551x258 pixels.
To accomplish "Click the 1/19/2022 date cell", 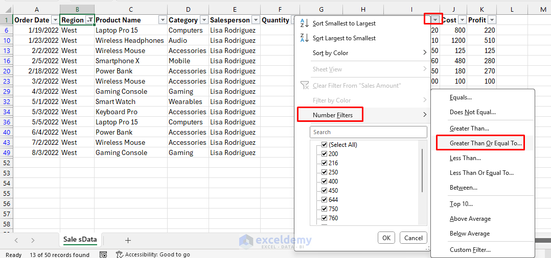I will point(37,30).
